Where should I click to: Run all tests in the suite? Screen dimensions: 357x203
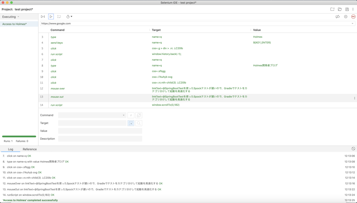click(43, 17)
